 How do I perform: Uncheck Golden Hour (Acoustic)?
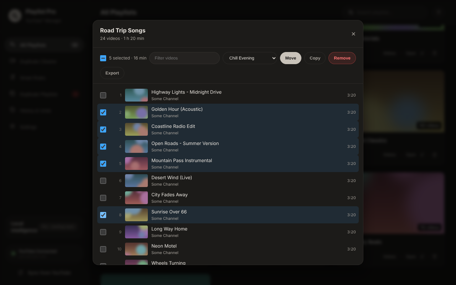103,112
